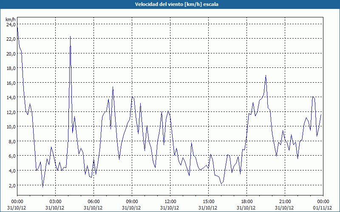The image size is (340, 212).
Task: Click the wind speed spike above 22 km/h
Action: pyautogui.click(x=70, y=37)
